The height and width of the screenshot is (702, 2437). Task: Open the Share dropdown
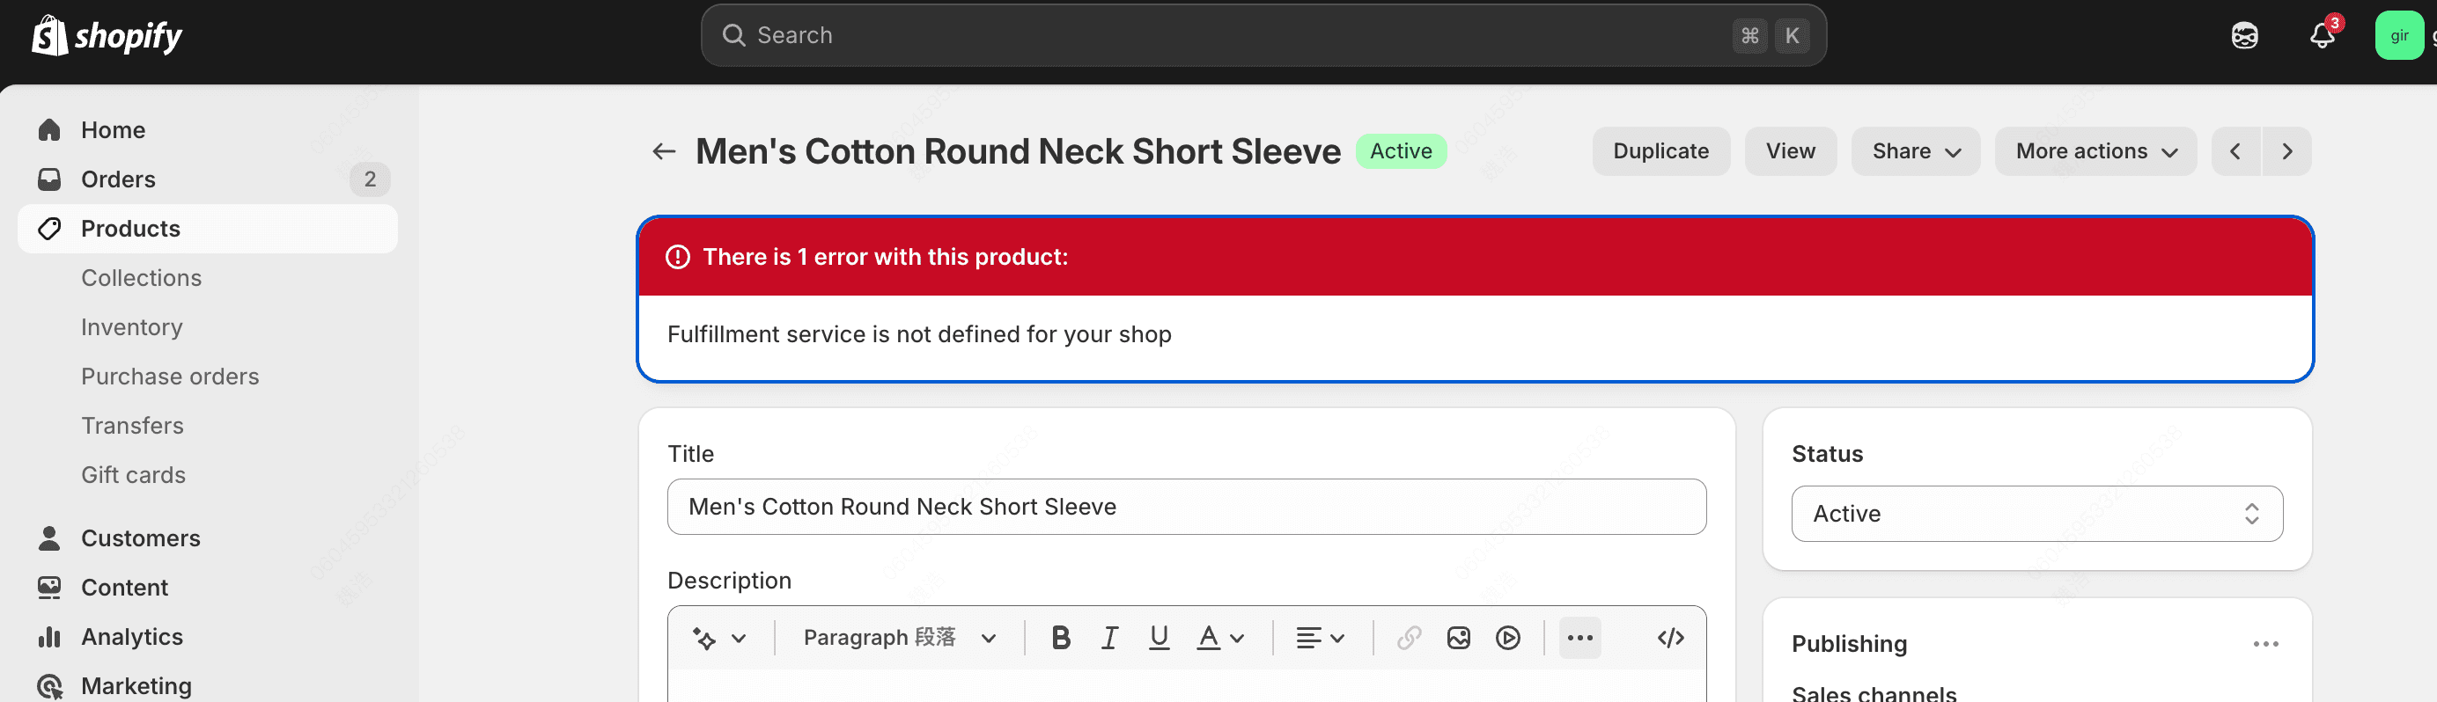(x=1916, y=151)
